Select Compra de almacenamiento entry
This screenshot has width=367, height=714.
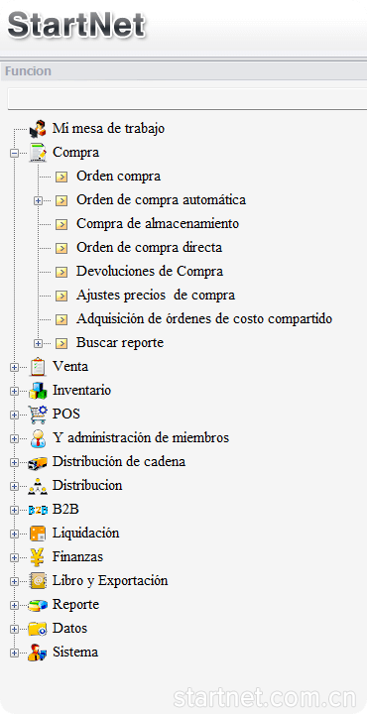click(x=158, y=223)
